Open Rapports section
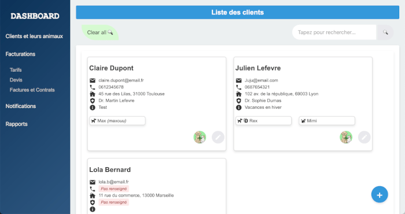Image resolution: width=405 pixels, height=214 pixels. point(17,124)
